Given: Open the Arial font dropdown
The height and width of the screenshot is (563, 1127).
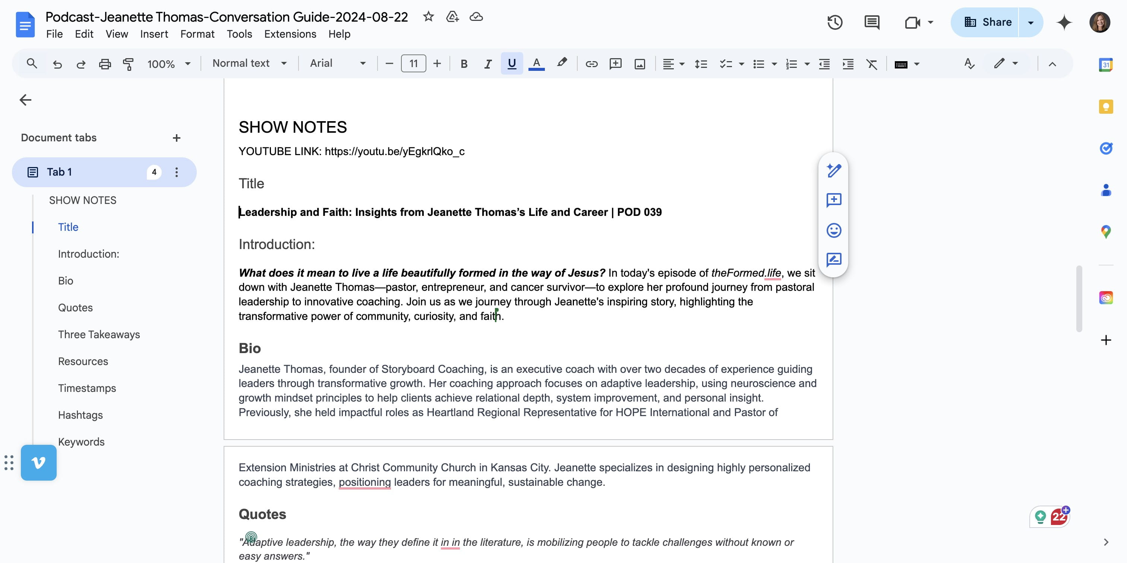Looking at the screenshot, I should pyautogui.click(x=337, y=63).
